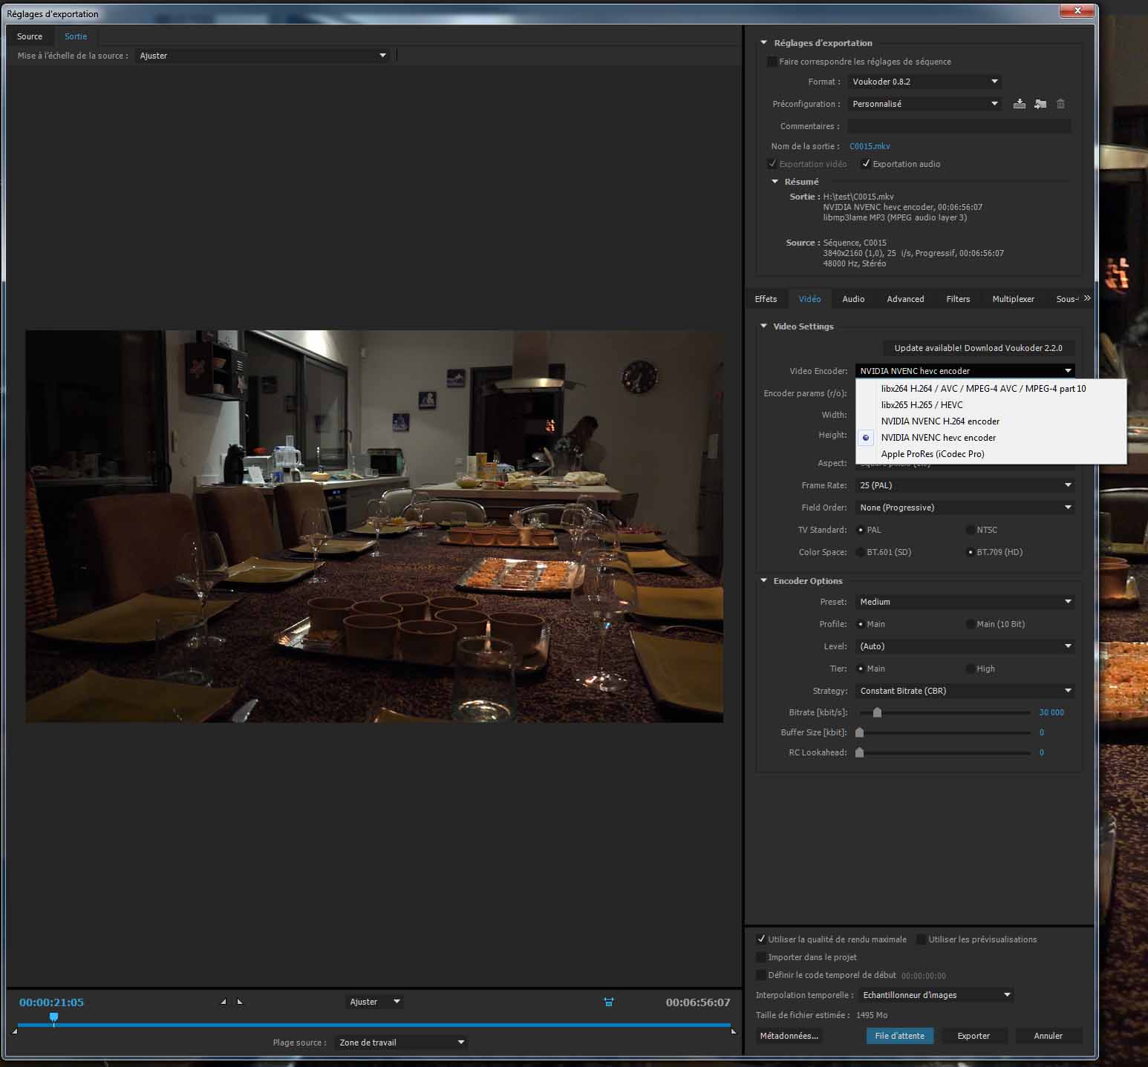
Task: Toggle the Exportation audio checkbox
Action: pyautogui.click(x=865, y=164)
